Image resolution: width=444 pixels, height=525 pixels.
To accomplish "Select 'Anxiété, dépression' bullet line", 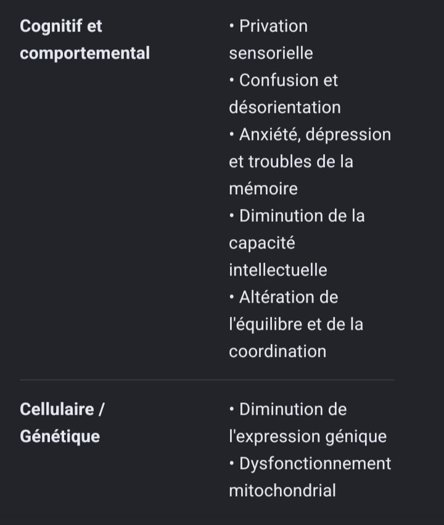I will click(x=310, y=134).
